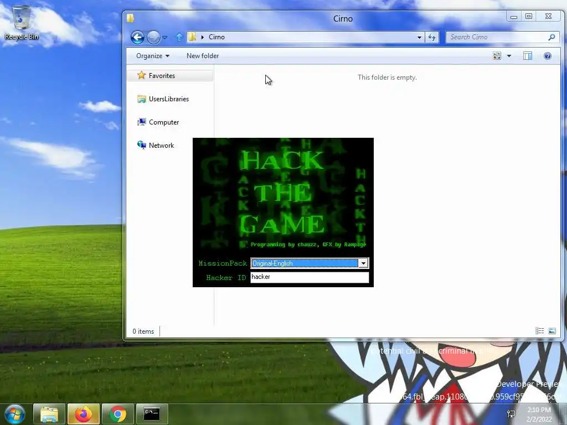Click the '0 items' status text
Image resolution: width=567 pixels, height=425 pixels.
(x=143, y=331)
